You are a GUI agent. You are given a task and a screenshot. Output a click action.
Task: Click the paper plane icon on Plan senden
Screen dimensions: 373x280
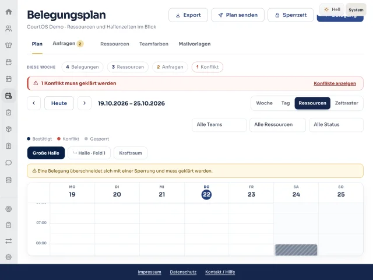(x=220, y=15)
